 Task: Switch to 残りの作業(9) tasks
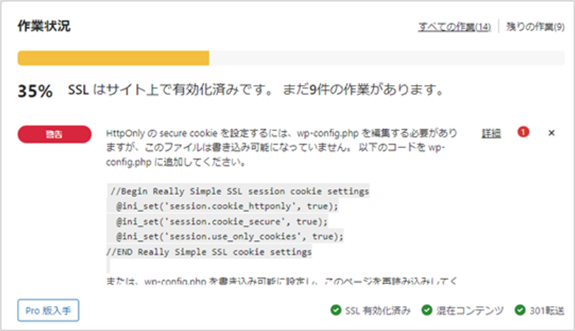536,27
